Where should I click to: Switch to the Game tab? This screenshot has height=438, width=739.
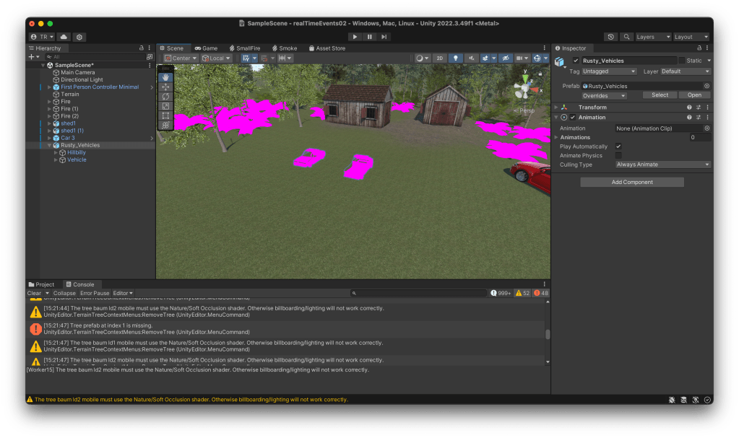click(206, 48)
